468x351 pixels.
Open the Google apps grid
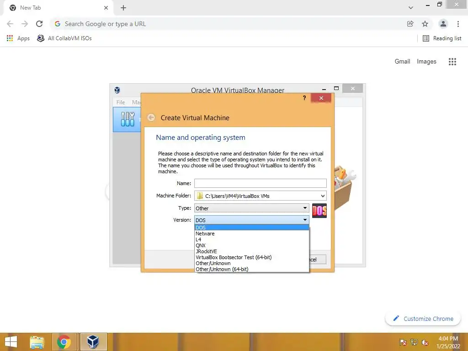click(x=452, y=62)
